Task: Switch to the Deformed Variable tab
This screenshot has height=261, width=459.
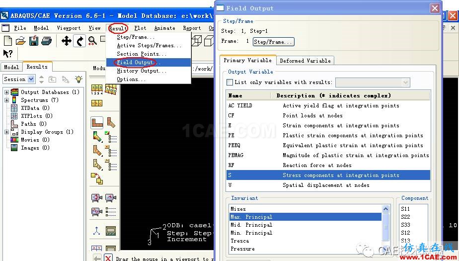Action: (x=306, y=61)
